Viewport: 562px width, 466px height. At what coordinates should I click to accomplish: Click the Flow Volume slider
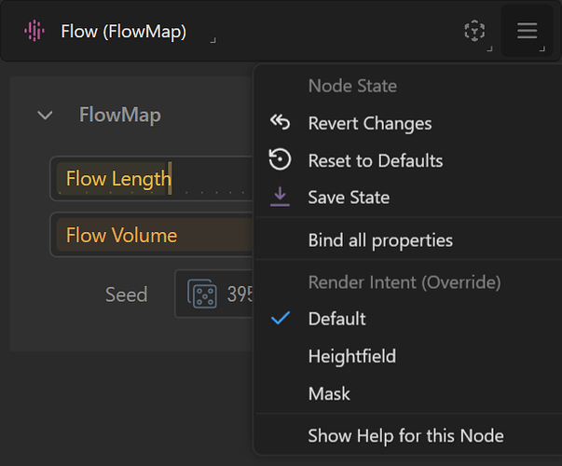[152, 235]
